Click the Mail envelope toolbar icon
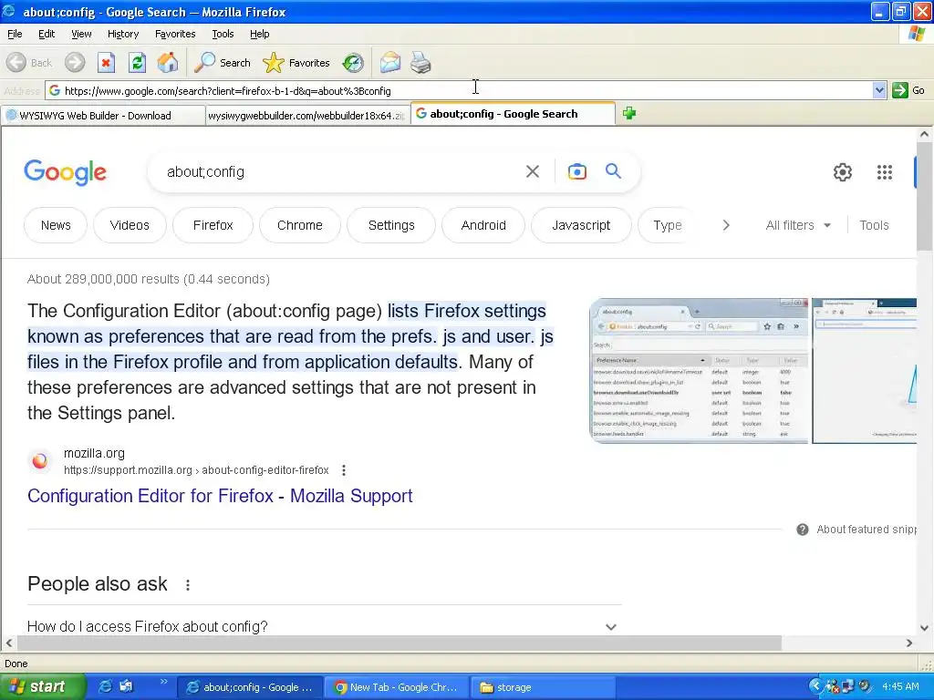The height and width of the screenshot is (700, 934). click(x=390, y=63)
